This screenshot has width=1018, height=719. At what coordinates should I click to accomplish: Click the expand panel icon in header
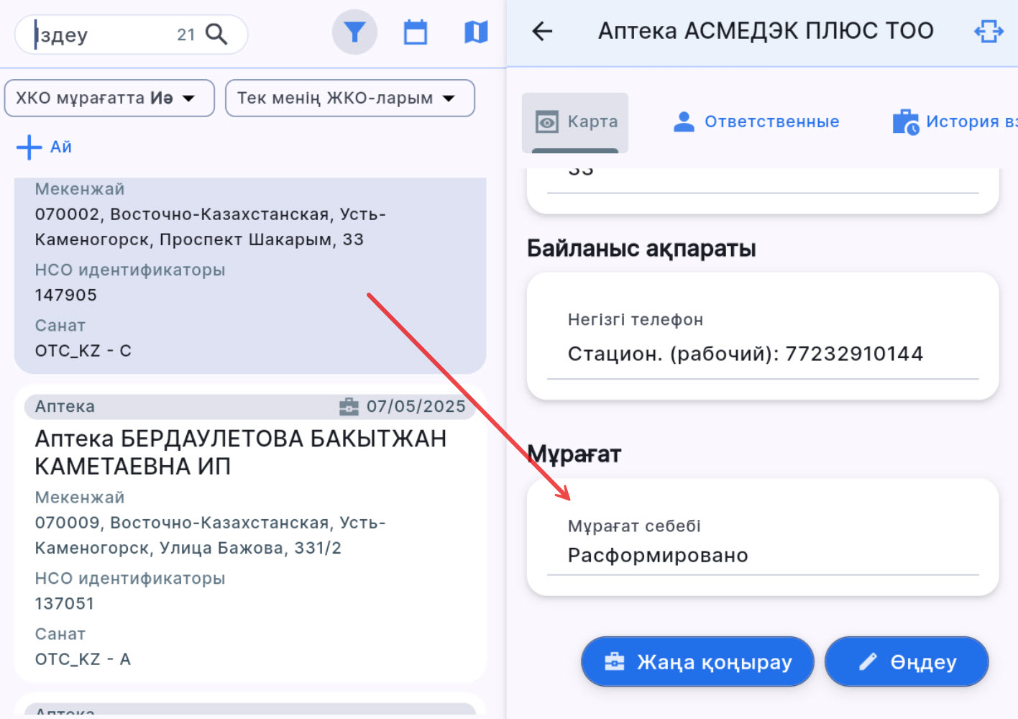[x=989, y=31]
